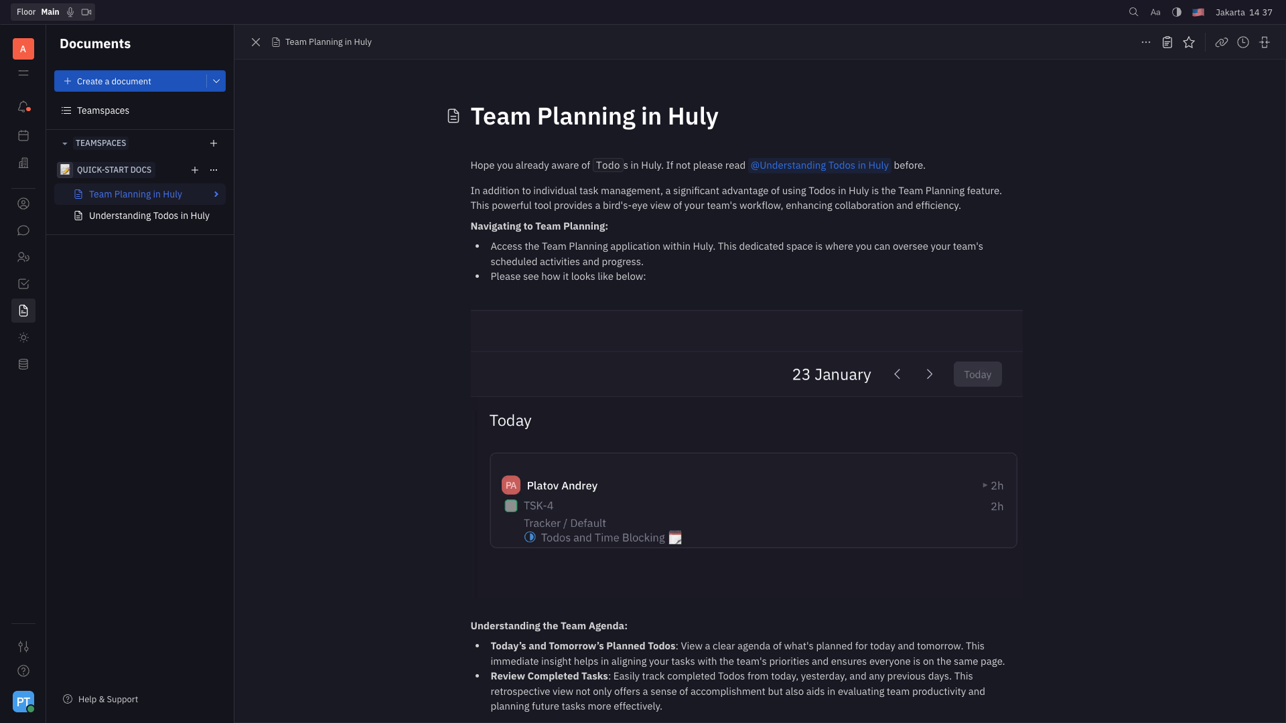Open the tracker checkbox app icon
Image resolution: width=1286 pixels, height=723 pixels.
(23, 285)
